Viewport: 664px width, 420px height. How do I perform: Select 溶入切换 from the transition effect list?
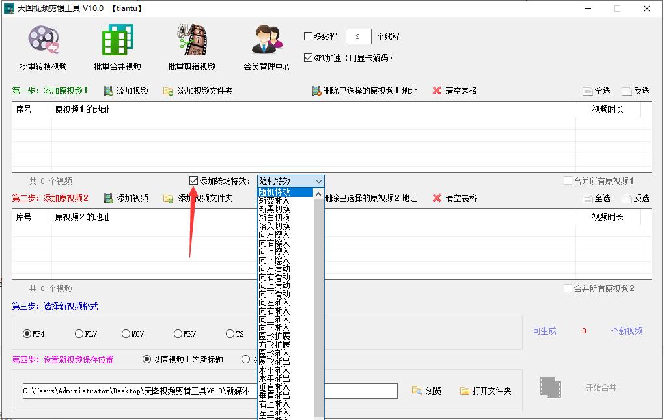[x=277, y=226]
